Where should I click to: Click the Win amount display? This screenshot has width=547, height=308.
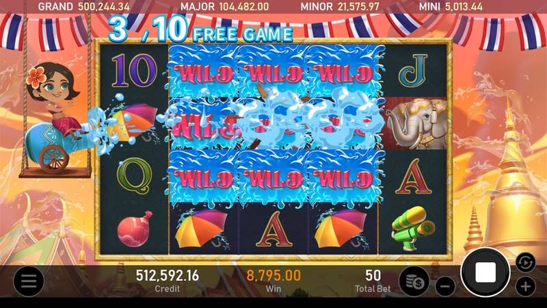[273, 281]
